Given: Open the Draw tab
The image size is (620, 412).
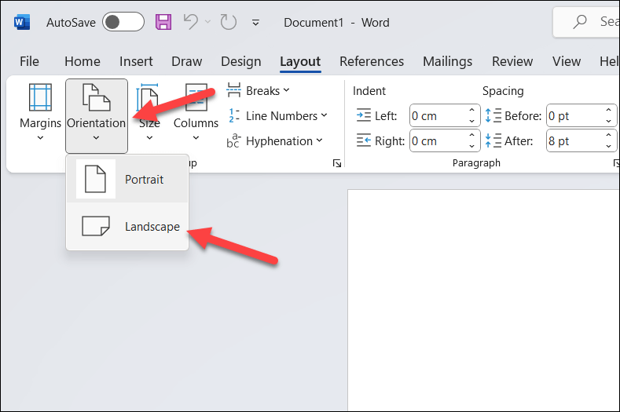Looking at the screenshot, I should click(187, 61).
